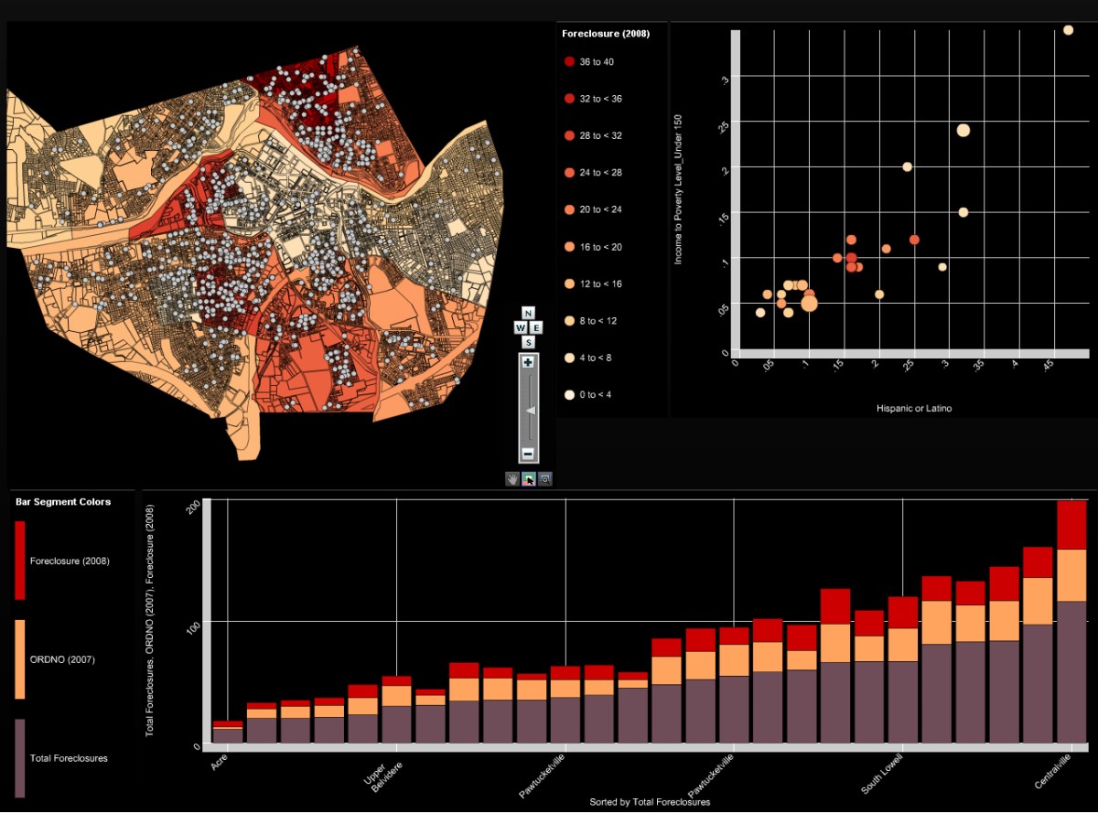Click the 4 to < 8 legend swatch
The image size is (1098, 813).
tap(569, 358)
